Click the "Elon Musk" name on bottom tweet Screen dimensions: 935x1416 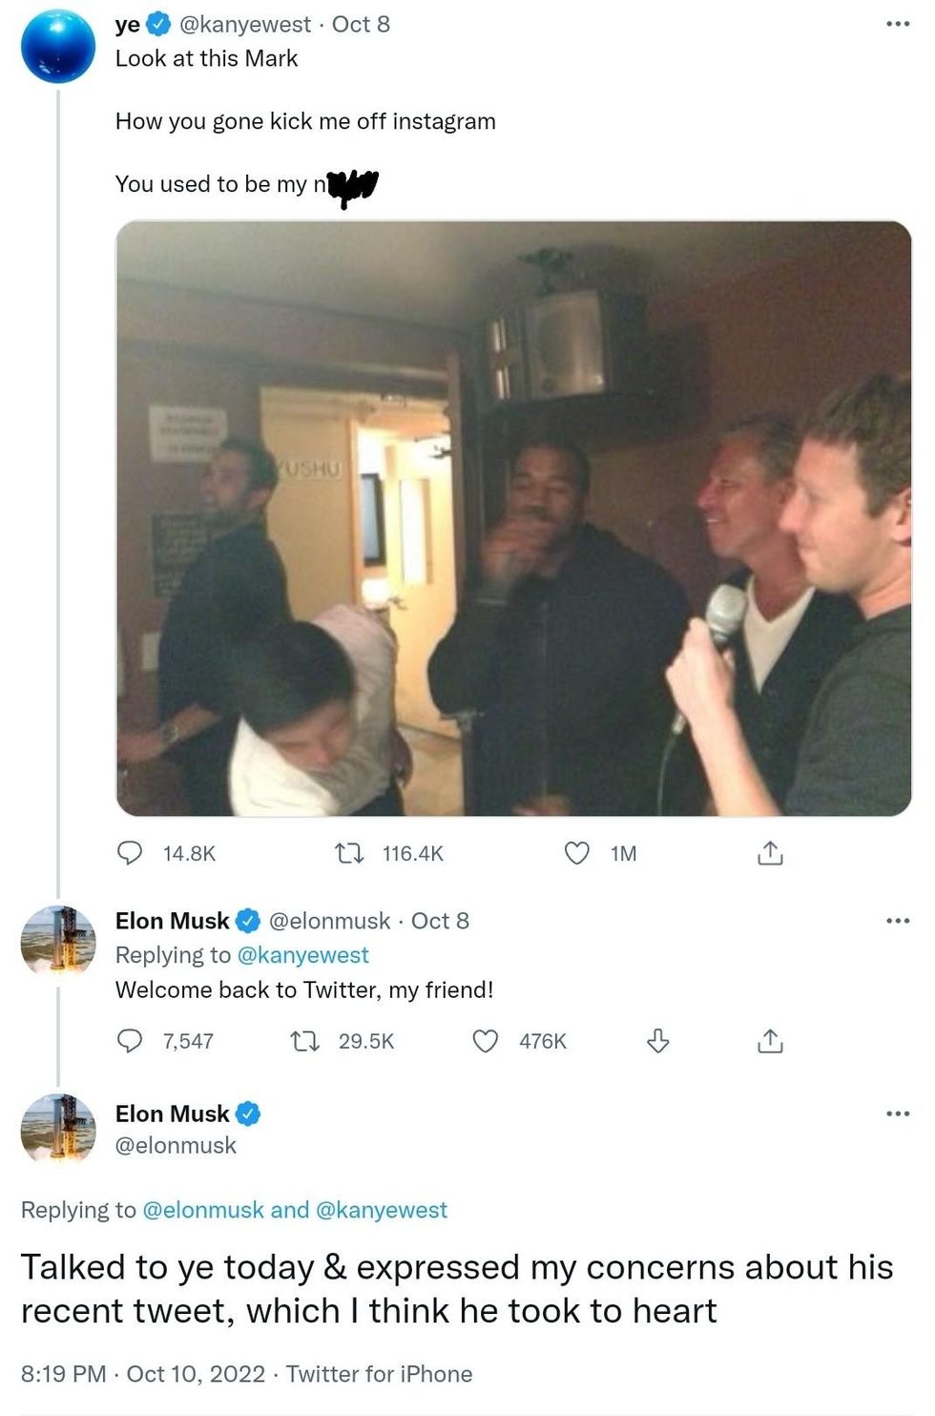173,1114
